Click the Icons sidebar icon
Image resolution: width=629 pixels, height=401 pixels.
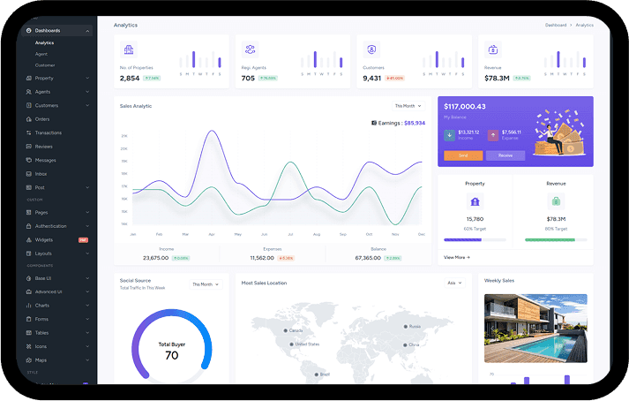pyautogui.click(x=29, y=346)
